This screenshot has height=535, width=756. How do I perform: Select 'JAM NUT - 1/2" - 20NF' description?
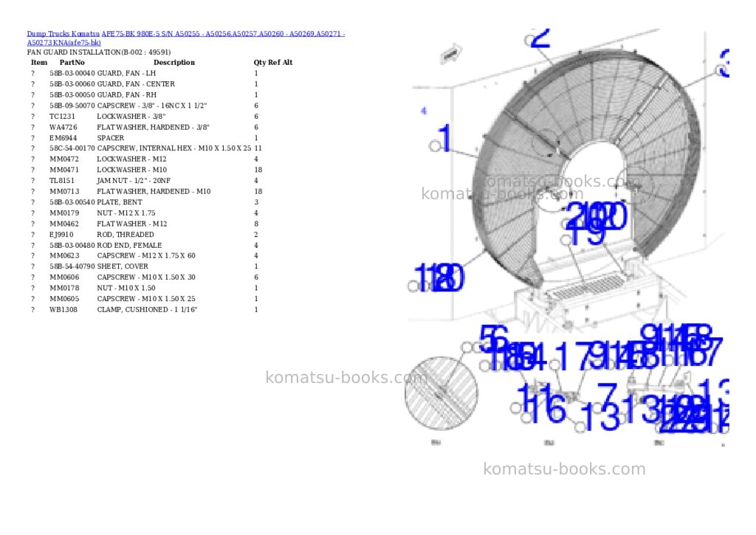point(134,181)
